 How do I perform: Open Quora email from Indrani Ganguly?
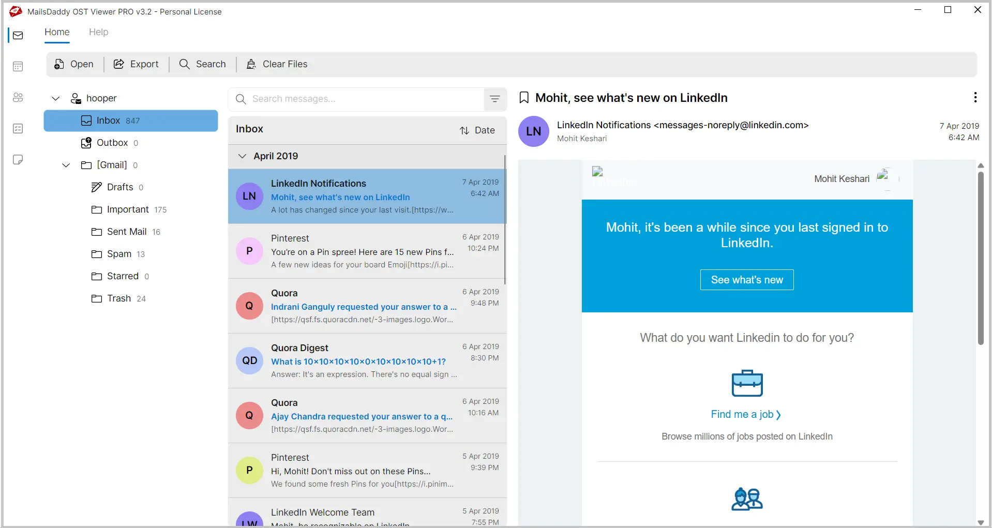366,306
